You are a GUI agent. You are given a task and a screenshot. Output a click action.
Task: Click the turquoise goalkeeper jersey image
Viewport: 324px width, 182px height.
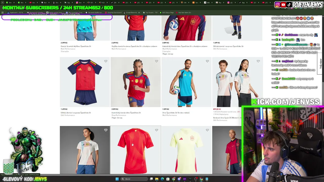click(x=85, y=28)
